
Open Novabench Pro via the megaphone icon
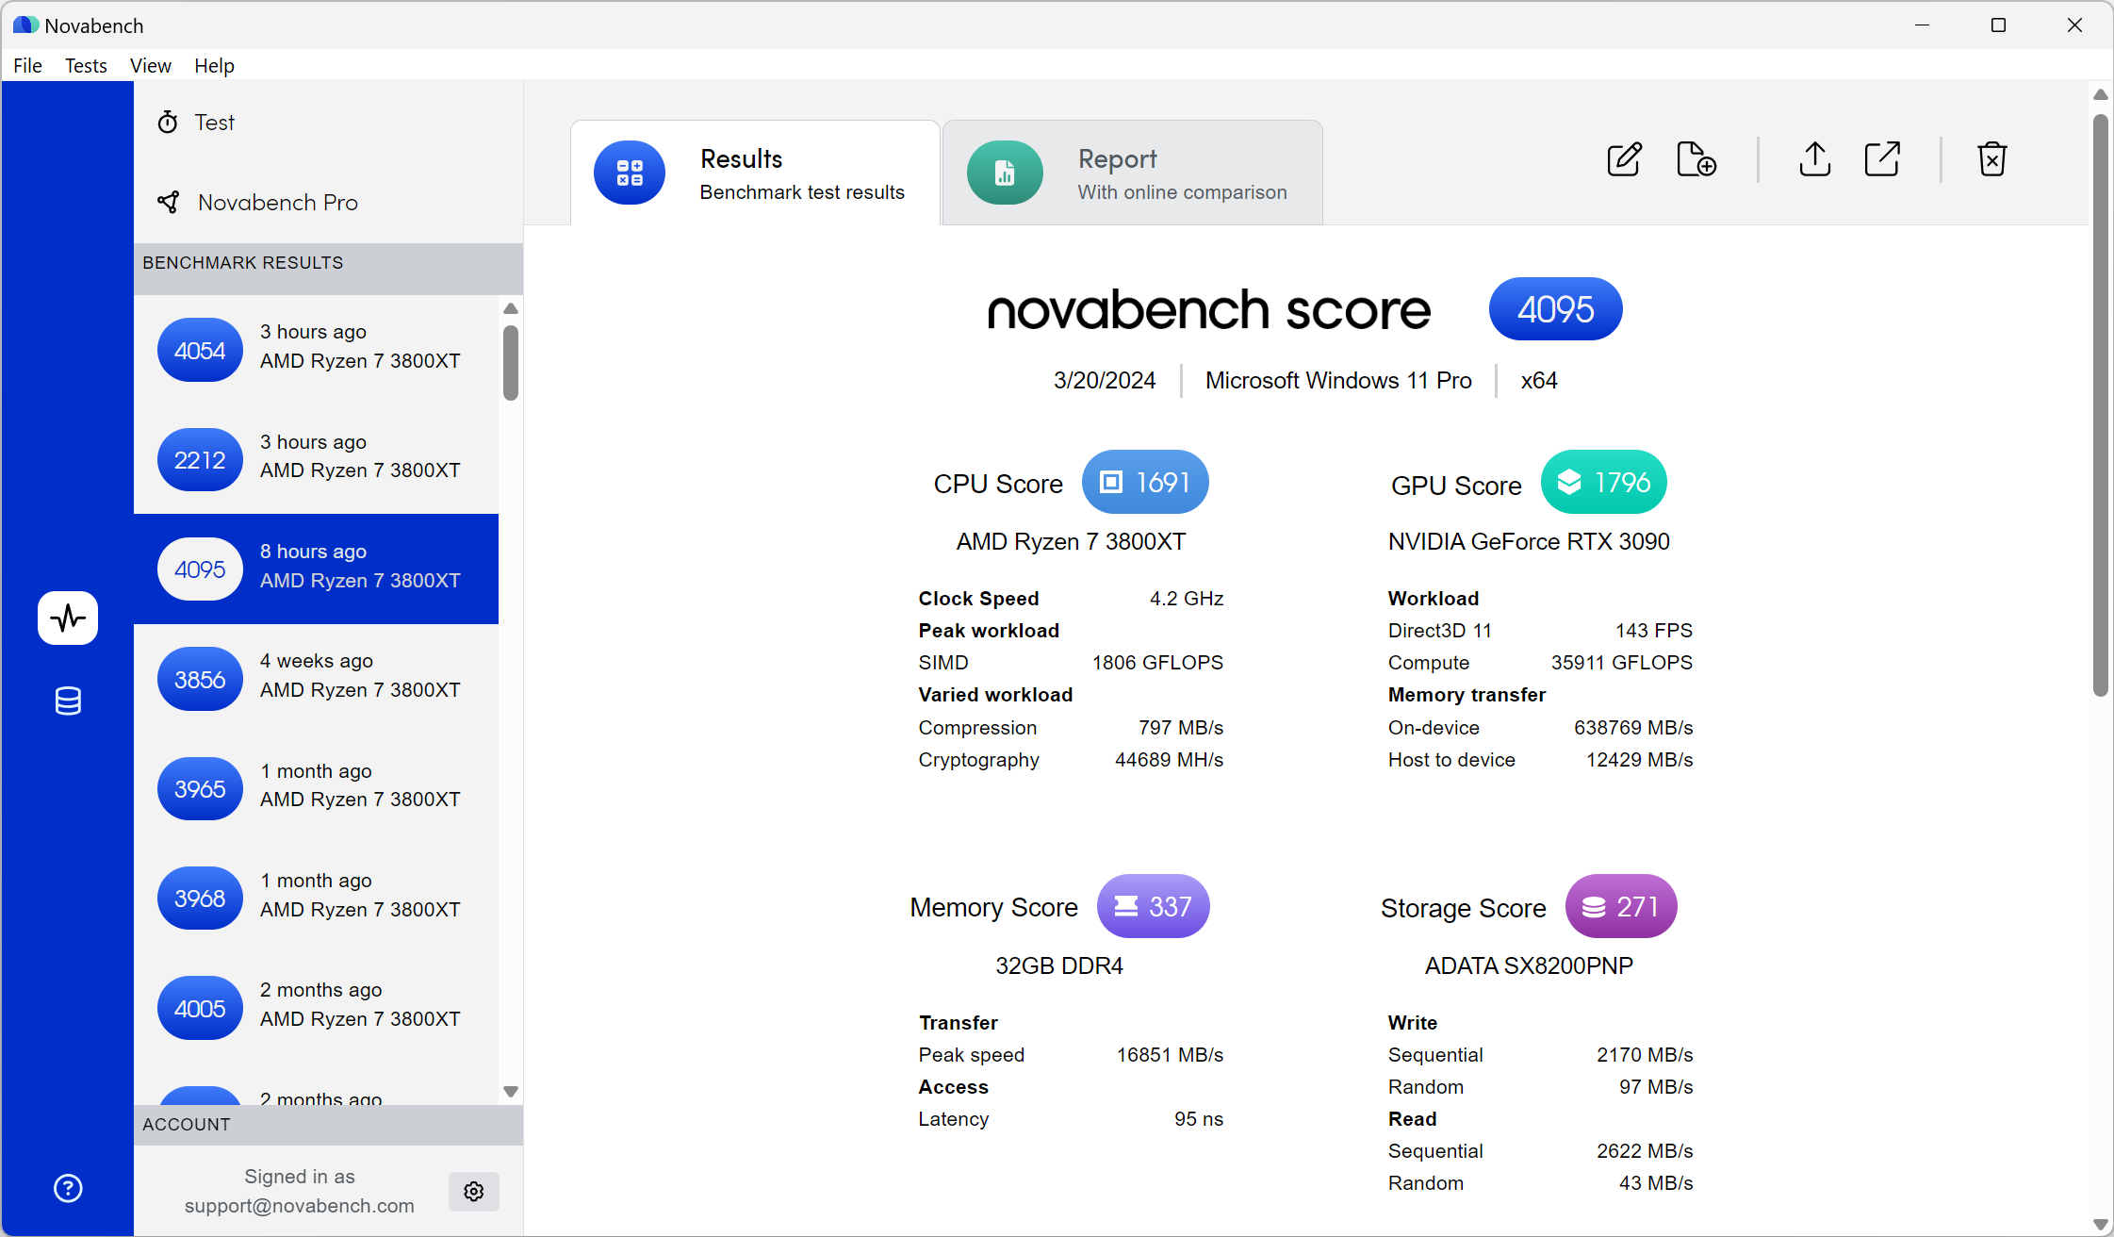[x=168, y=202]
